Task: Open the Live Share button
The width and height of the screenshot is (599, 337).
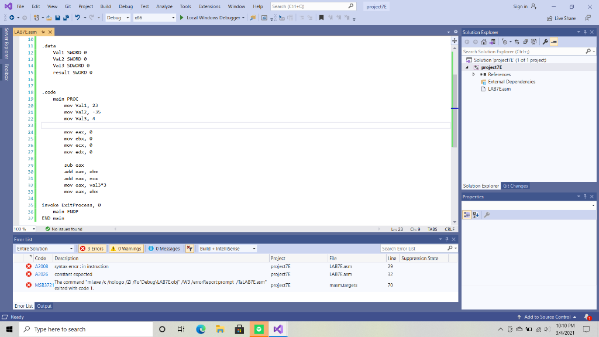Action: coord(561,18)
